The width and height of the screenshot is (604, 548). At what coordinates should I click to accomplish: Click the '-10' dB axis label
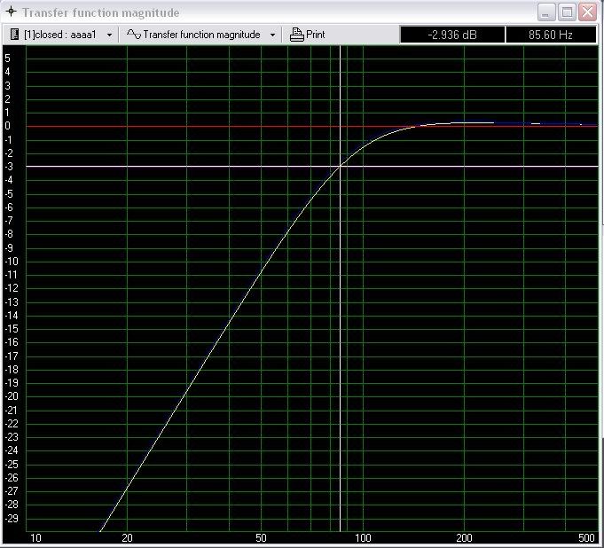click(12, 262)
